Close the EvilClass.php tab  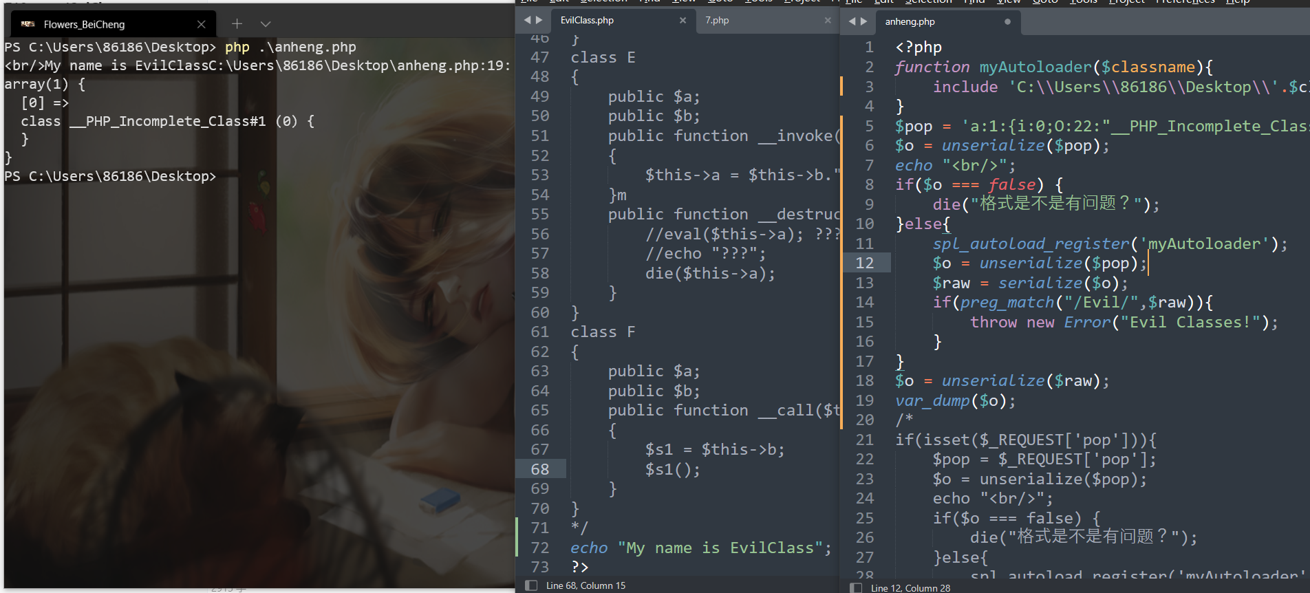683,21
